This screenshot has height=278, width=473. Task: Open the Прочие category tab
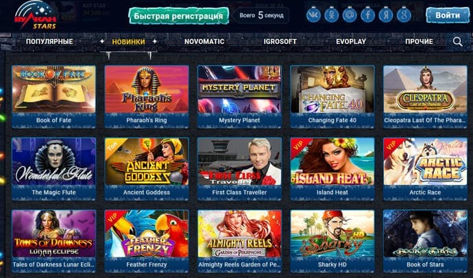pos(419,42)
